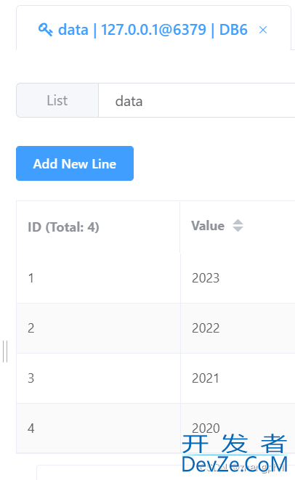This screenshot has width=295, height=480.
Task: Close the data | 127.0.0.1@6379 | DB6 tab
Action: point(263,30)
